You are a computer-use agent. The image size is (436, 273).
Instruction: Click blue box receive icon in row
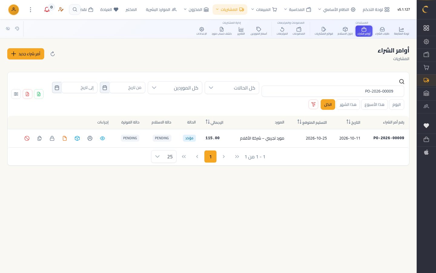(x=77, y=138)
